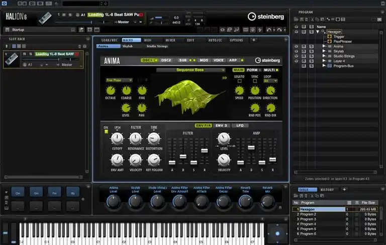Click the FlexPhraser module icon in the tree
386x245 pixels.
click(329, 41)
